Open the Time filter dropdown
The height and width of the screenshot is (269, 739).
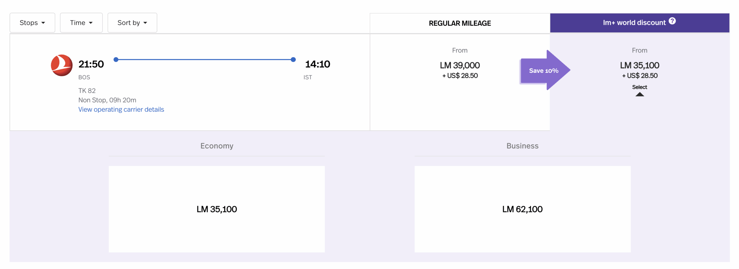[81, 23]
